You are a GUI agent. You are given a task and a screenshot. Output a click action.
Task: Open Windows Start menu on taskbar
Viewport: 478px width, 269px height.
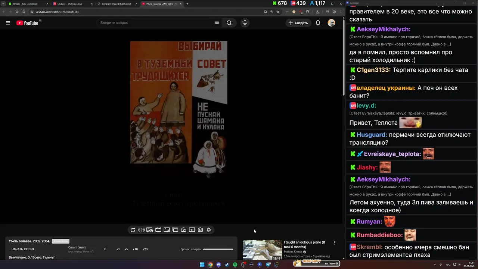pos(202,265)
